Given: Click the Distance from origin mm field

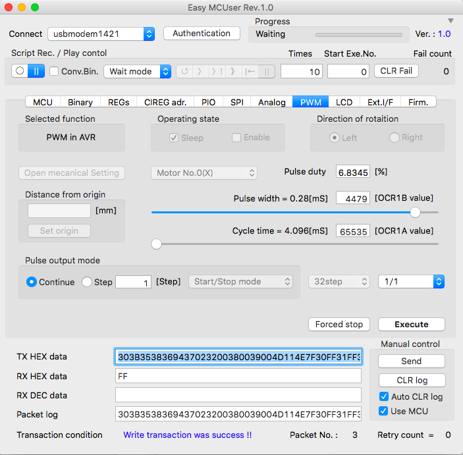Looking at the screenshot, I should pyautogui.click(x=59, y=211).
